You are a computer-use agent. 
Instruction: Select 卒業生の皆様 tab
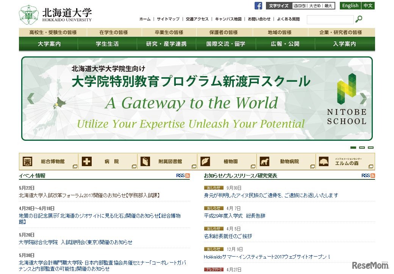[x=169, y=33]
